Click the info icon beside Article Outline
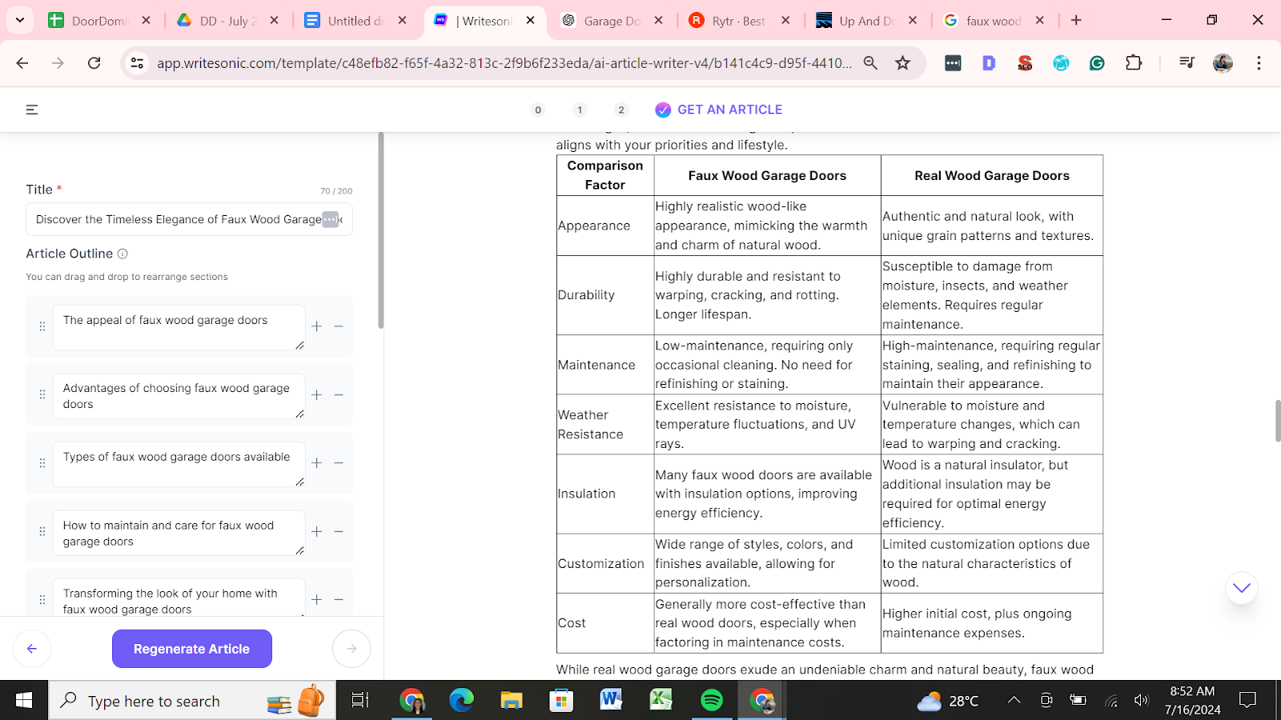The height and width of the screenshot is (720, 1281). point(122,254)
